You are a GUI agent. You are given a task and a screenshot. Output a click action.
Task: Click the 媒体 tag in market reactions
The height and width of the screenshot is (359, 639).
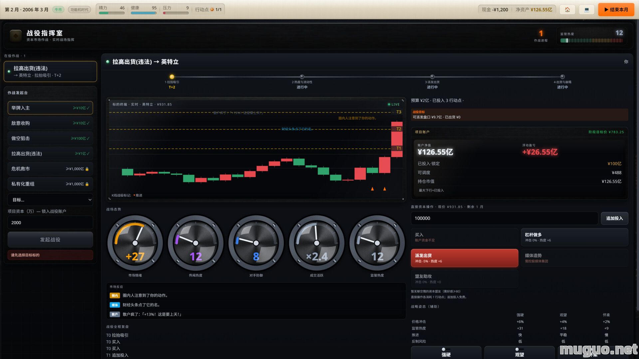coord(115,305)
